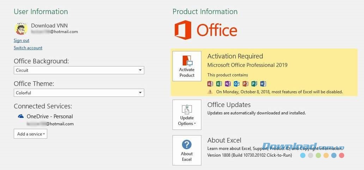The height and width of the screenshot is (170, 364).
Task: Click the Switch account link
Action: tap(28, 48)
